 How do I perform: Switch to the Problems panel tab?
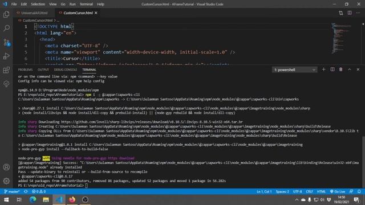pos(25,69)
